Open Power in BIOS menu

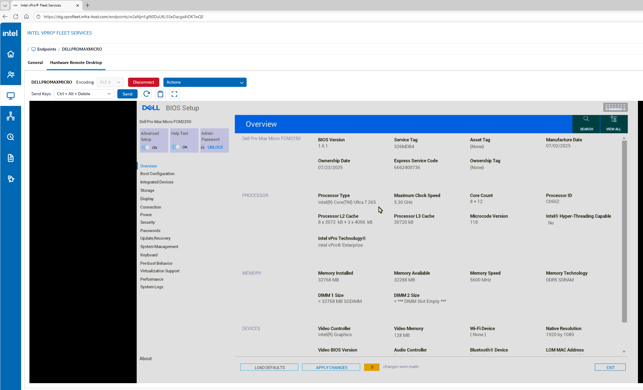point(146,215)
